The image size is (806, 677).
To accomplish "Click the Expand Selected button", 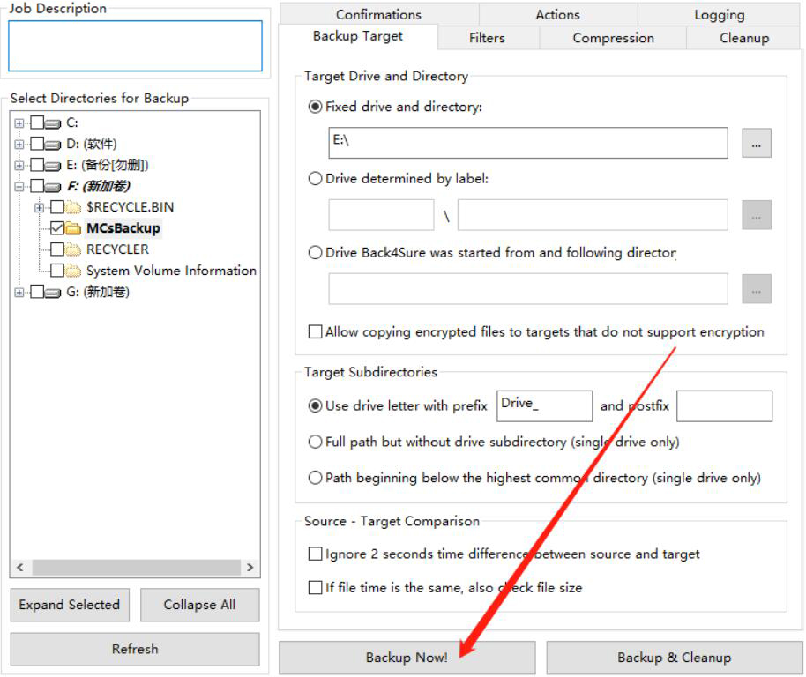I will coord(70,605).
